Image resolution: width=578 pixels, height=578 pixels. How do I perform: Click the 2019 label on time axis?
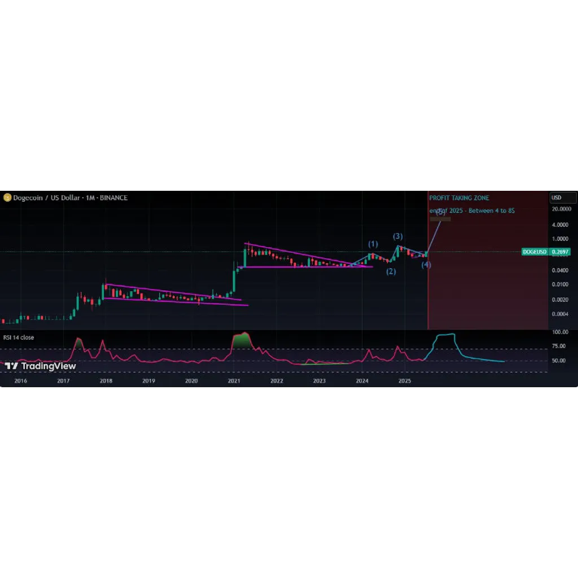coord(148,381)
